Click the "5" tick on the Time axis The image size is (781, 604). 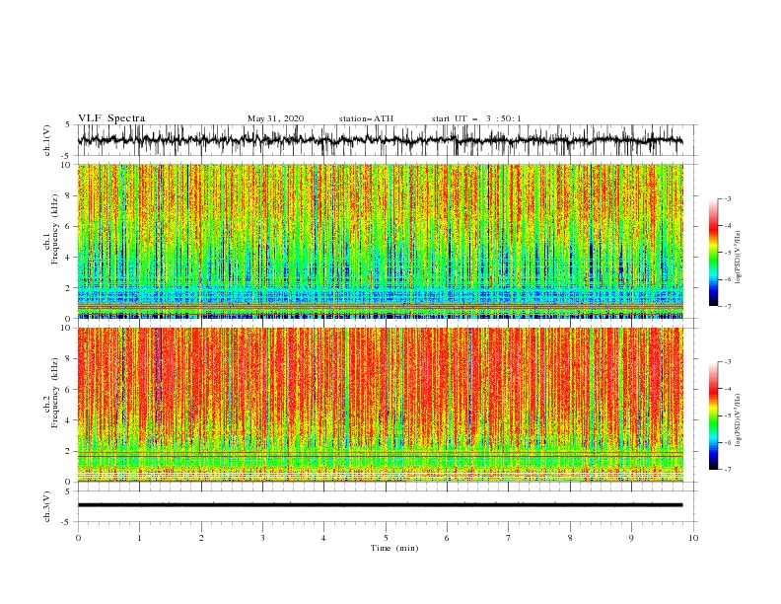click(386, 538)
